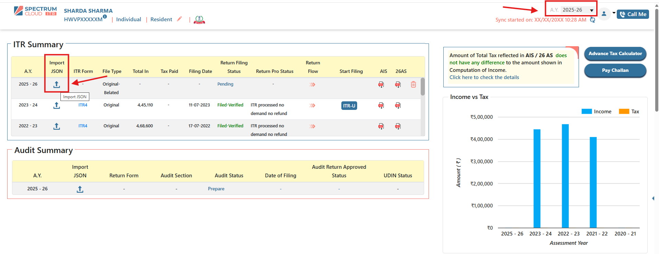
Task: Open the Income Tax Department emblem icon
Action: (199, 20)
